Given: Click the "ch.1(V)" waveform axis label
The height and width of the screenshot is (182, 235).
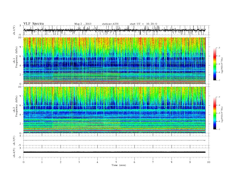Looking at the screenshot, I should point(14,30).
